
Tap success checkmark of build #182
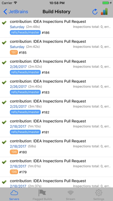(4, 102)
